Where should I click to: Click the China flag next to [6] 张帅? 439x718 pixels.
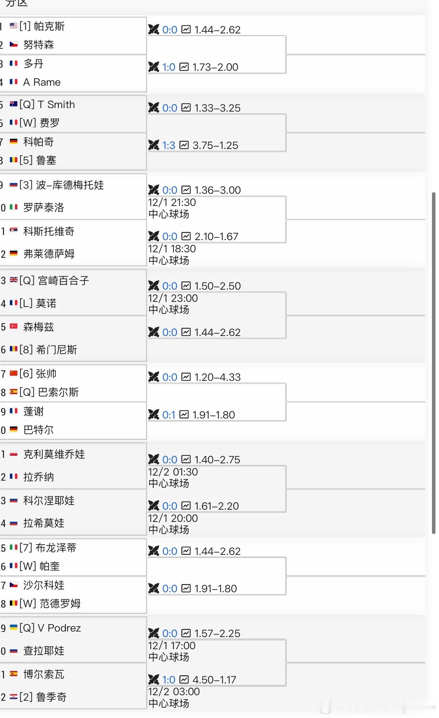[14, 374]
